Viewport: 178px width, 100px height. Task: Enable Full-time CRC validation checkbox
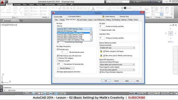[x=58, y=58]
